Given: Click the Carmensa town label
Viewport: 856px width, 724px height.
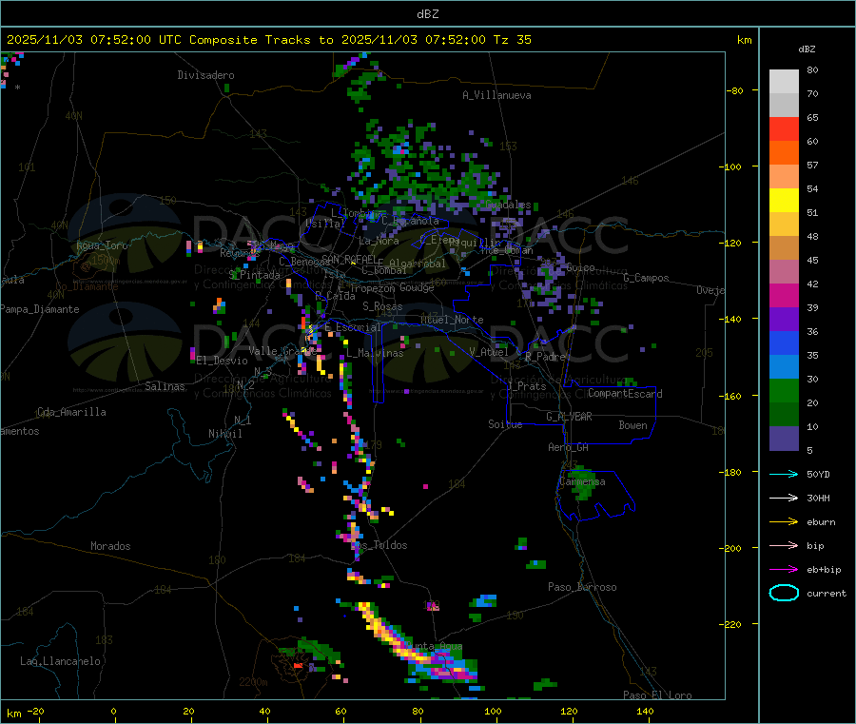Looking at the screenshot, I should coord(582,481).
